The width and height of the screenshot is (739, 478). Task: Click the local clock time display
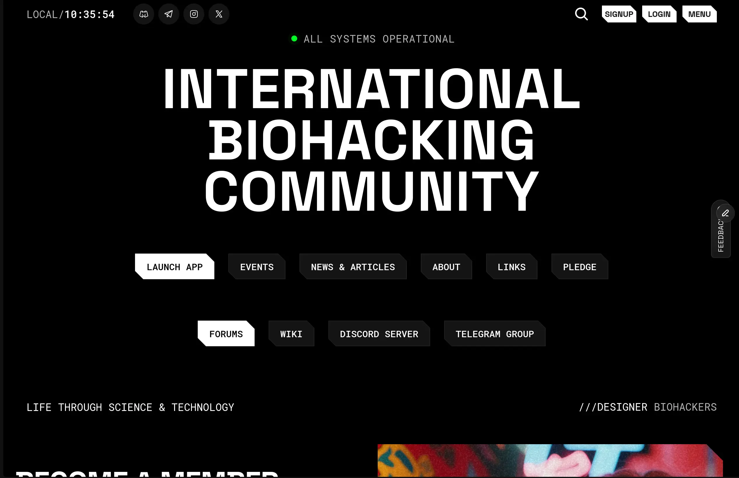[x=71, y=14]
